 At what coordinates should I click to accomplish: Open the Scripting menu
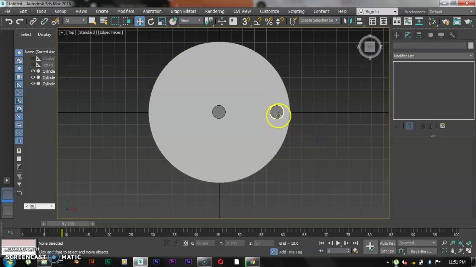(296, 11)
